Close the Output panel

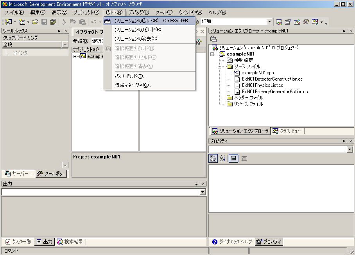tap(203, 184)
